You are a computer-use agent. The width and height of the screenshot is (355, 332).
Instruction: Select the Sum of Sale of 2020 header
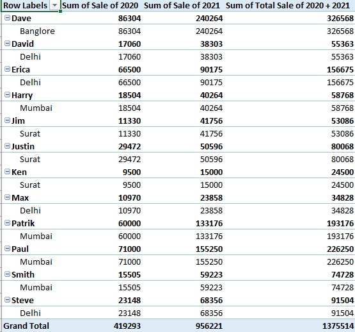[x=100, y=5]
